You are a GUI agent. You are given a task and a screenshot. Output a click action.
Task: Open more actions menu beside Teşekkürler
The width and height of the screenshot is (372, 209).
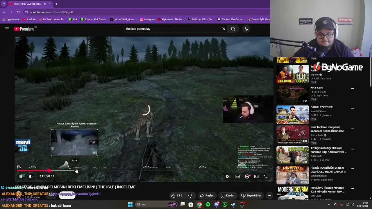269,195
